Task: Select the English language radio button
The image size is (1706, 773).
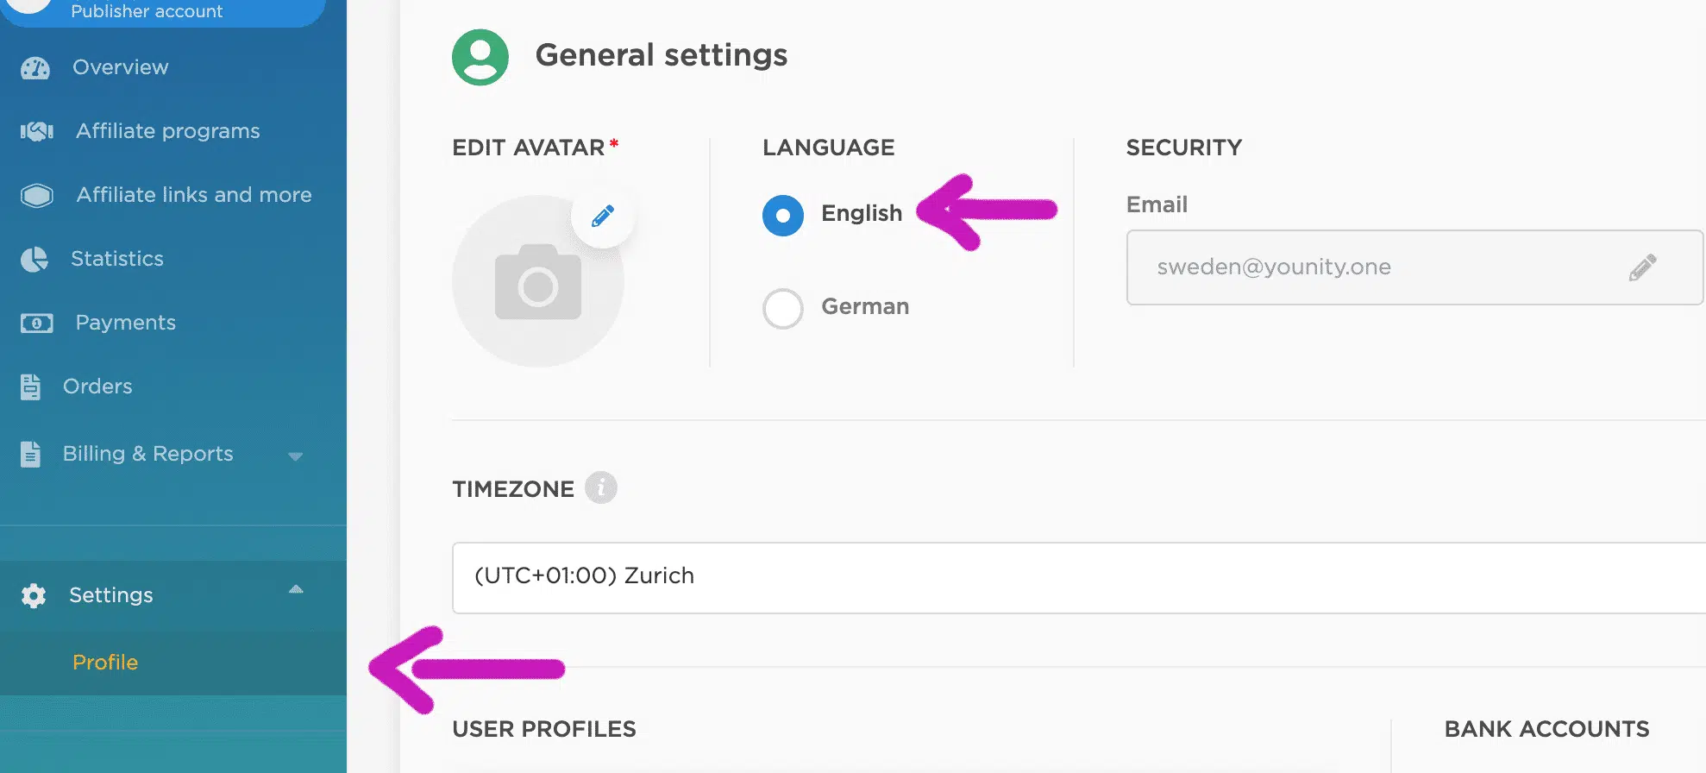Action: tap(783, 215)
